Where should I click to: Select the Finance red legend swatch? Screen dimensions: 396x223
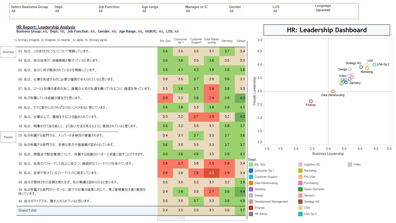click(x=251, y=208)
